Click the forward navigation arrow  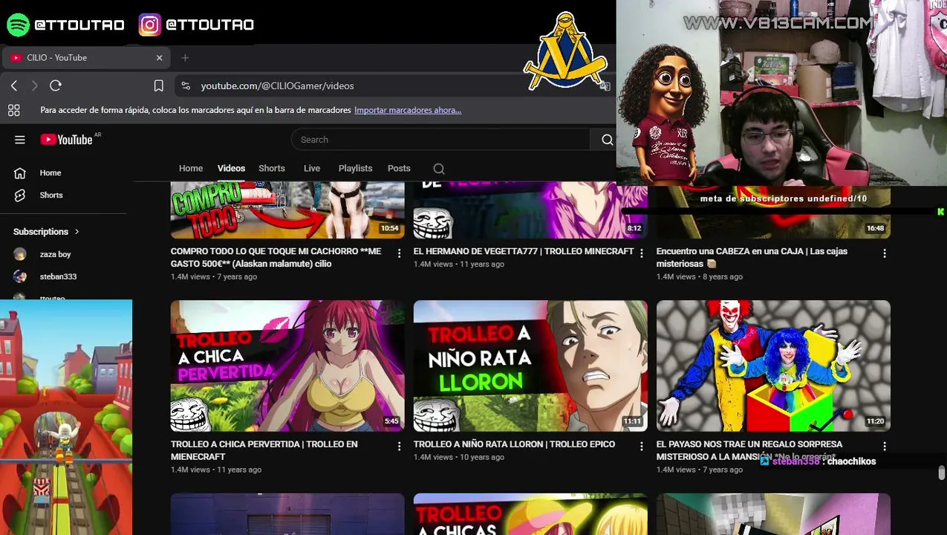(34, 85)
